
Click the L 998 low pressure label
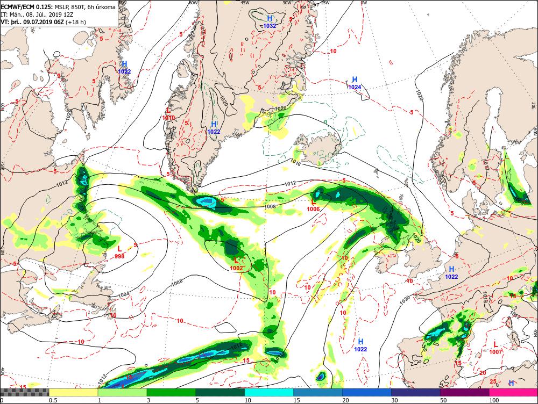(x=119, y=252)
